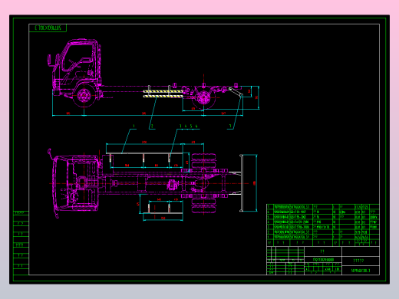Click the top row of the parts list table
Image resolution: width=399 pixels, height=299 pixels.
pyautogui.click(x=323, y=207)
